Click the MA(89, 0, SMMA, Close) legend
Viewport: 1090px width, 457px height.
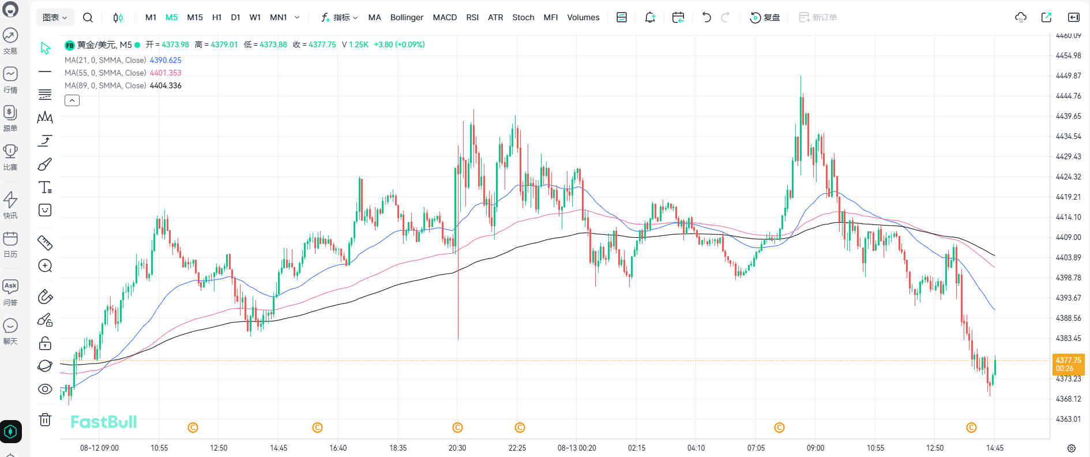(106, 85)
